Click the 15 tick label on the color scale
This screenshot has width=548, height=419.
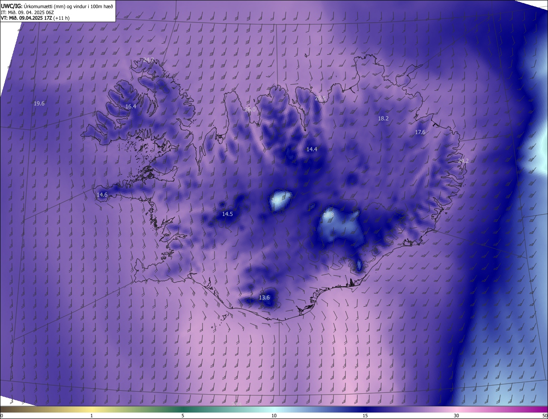point(365,416)
